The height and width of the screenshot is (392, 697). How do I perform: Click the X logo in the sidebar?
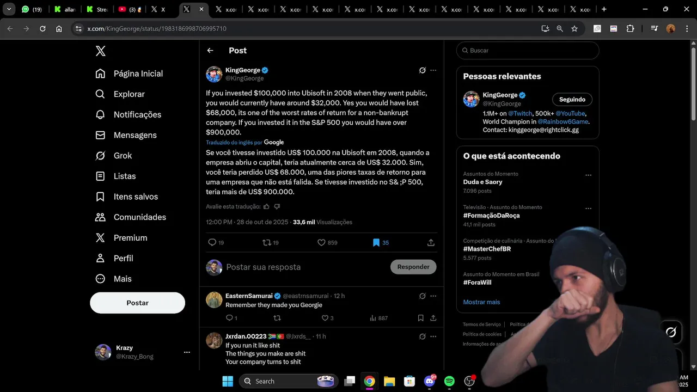101,51
